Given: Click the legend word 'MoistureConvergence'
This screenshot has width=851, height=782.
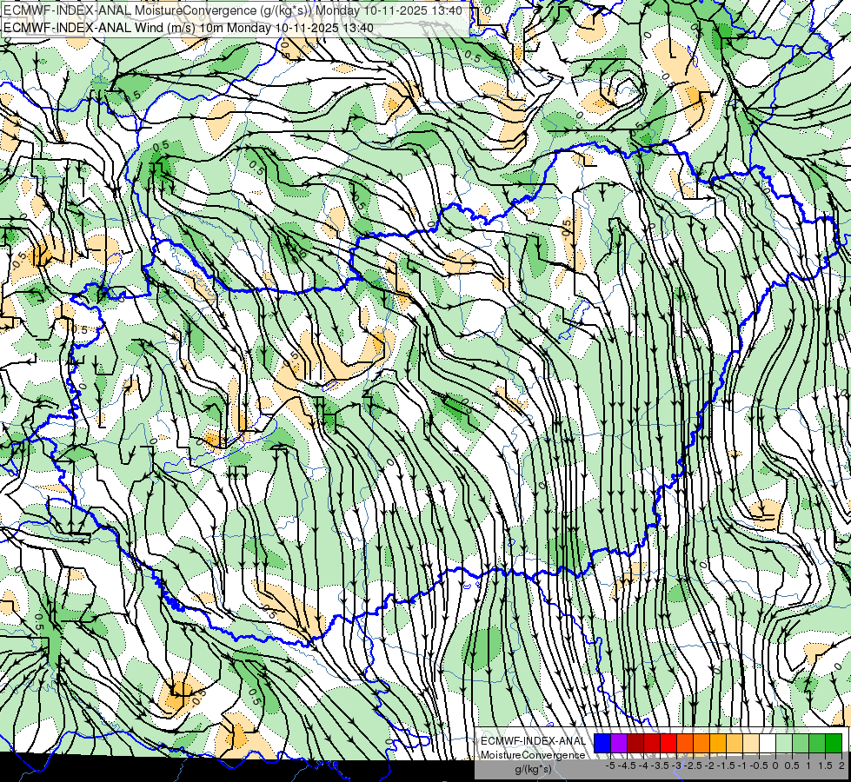Looking at the screenshot, I should [x=533, y=755].
